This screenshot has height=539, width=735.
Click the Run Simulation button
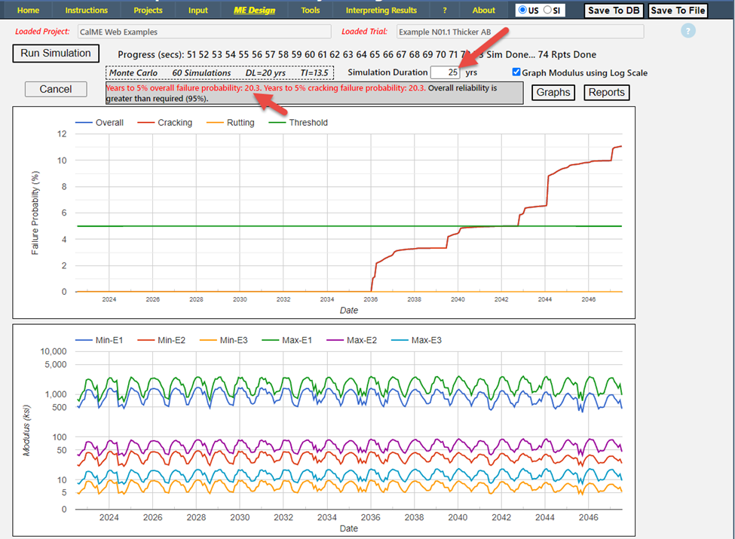(56, 54)
